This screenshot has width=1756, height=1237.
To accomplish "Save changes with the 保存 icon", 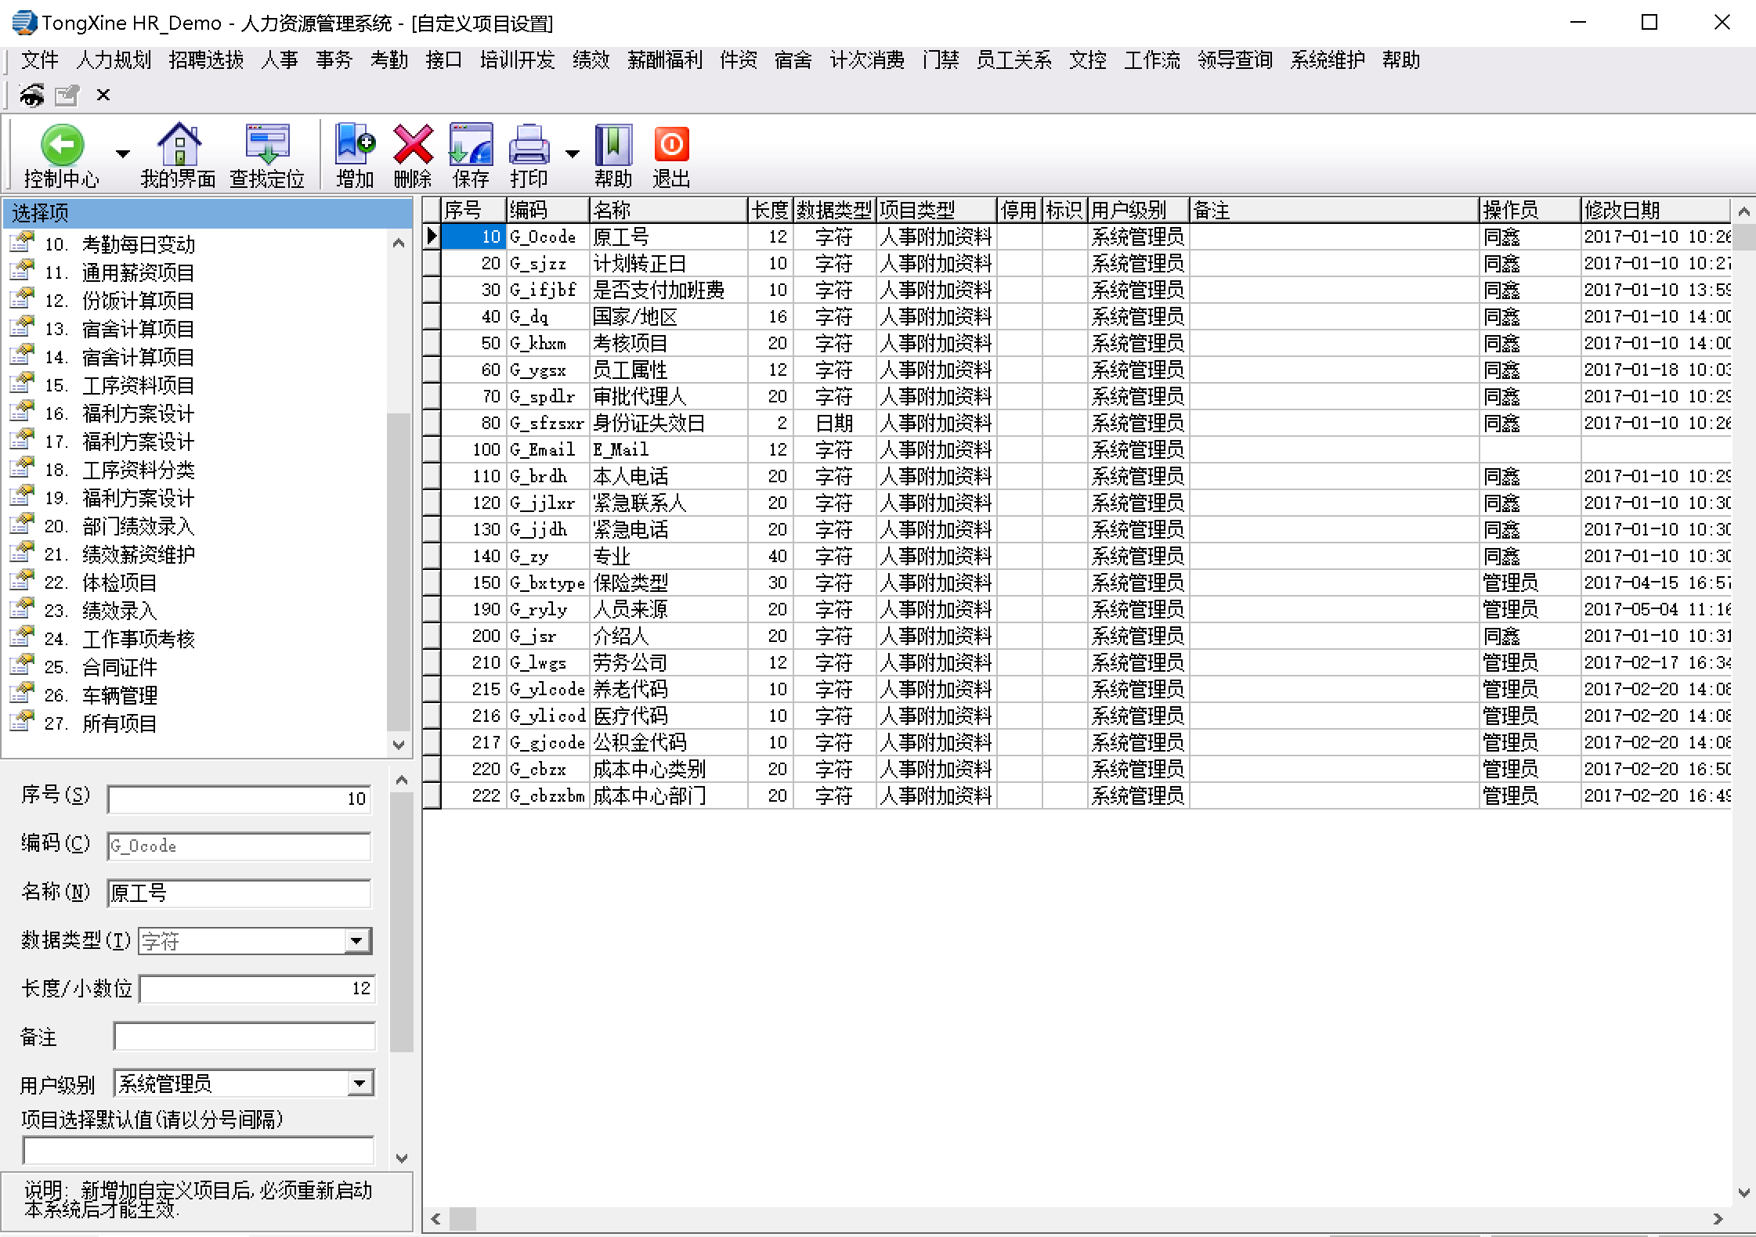I will click(470, 146).
